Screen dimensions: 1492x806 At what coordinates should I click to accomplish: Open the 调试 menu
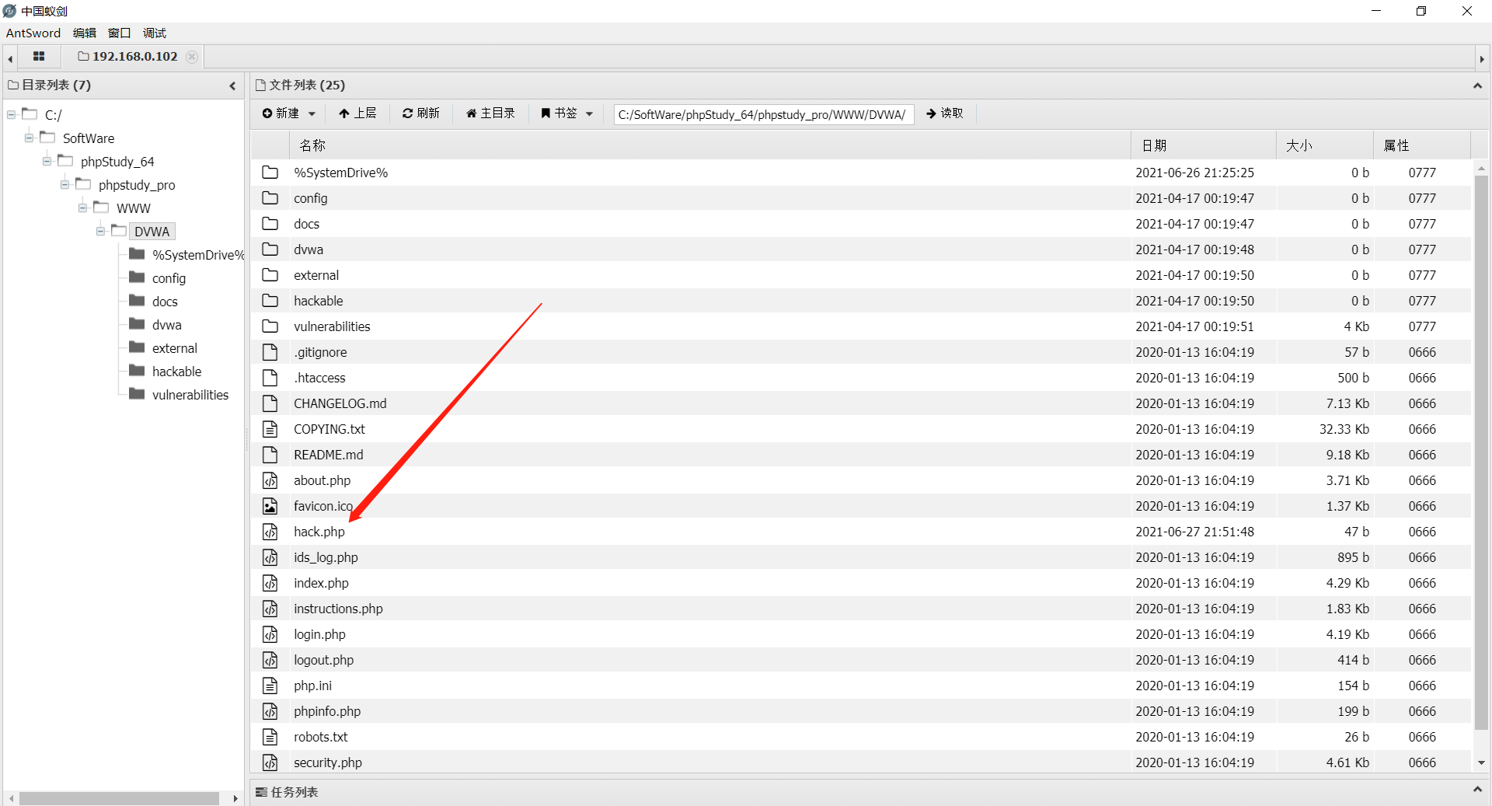coord(153,33)
